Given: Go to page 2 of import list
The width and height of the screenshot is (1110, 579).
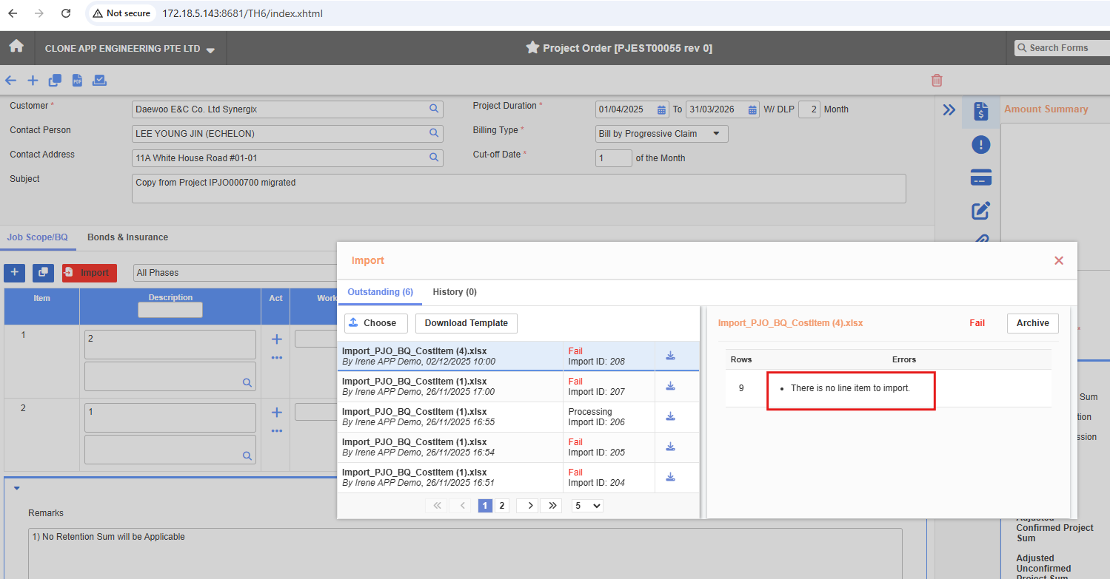Looking at the screenshot, I should pyautogui.click(x=502, y=506).
